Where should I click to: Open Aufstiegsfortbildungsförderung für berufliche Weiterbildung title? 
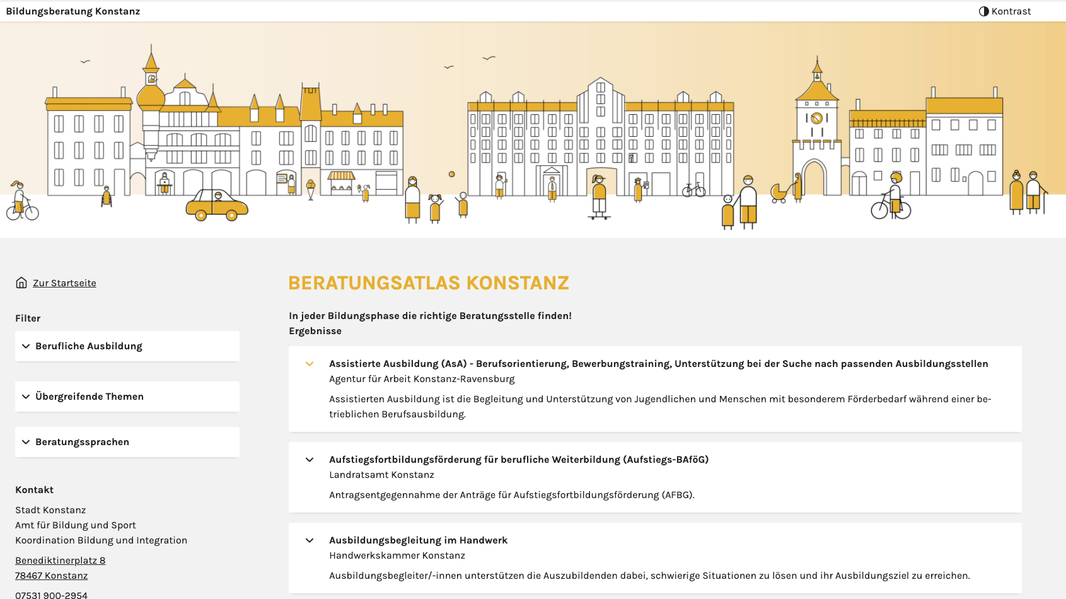pyautogui.click(x=519, y=460)
